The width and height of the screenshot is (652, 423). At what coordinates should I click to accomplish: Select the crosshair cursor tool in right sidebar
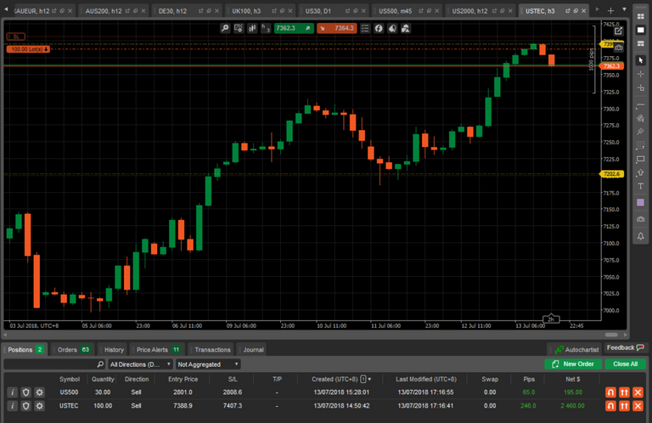641,74
